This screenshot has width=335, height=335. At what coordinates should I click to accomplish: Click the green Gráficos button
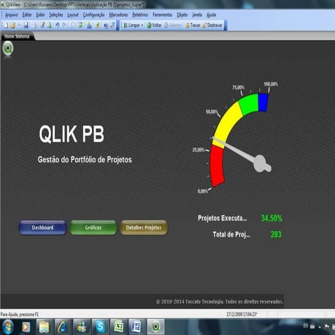[93, 228]
